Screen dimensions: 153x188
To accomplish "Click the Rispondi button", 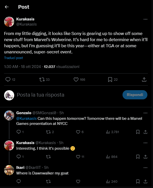I will click(x=135, y=95).
